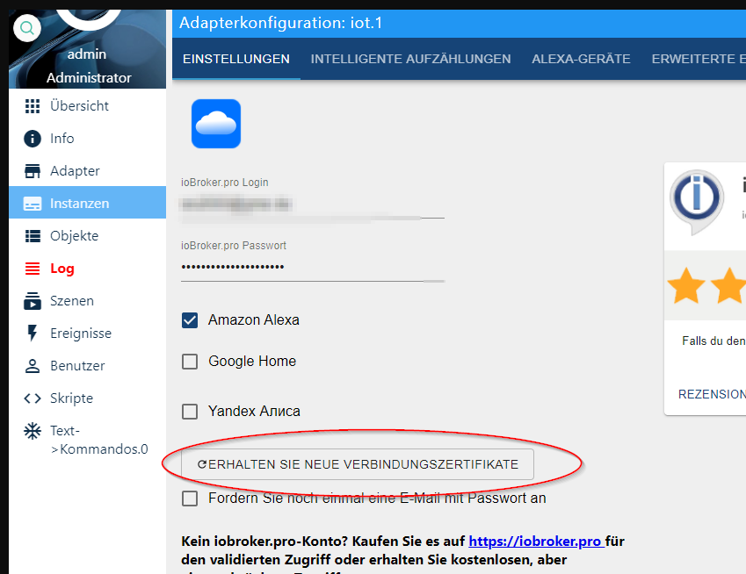Open Text->Kommandos.0 in the sidebar
Screen dimensions: 746x574
(x=88, y=440)
